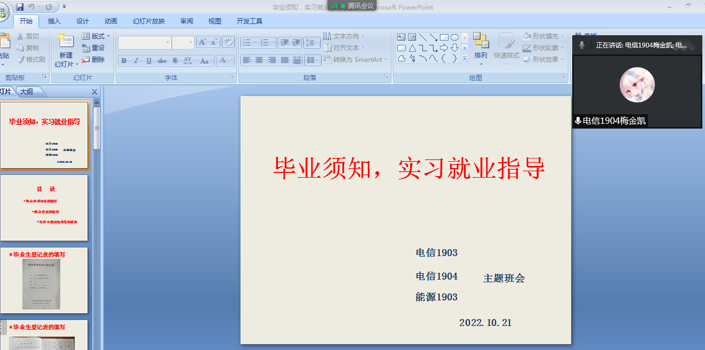Expand the shapes gallery more arrow
This screenshot has height=350, width=705.
tap(464, 59)
